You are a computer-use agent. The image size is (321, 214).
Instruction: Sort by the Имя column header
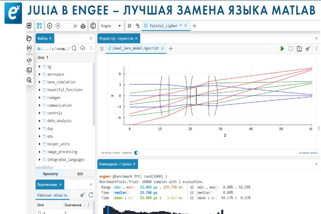pyautogui.click(x=43, y=58)
